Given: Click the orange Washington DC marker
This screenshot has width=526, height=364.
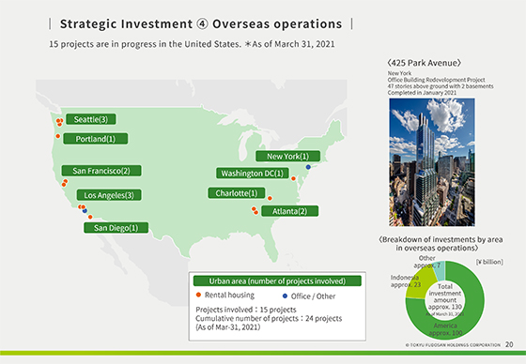Looking at the screenshot, I should point(293,178).
